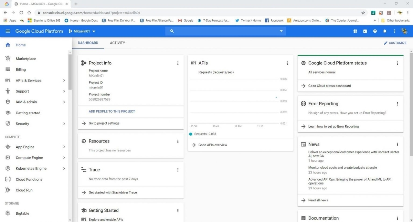Expand the search bar dropdown arrow
This screenshot has width=413, height=222.
click(281, 31)
